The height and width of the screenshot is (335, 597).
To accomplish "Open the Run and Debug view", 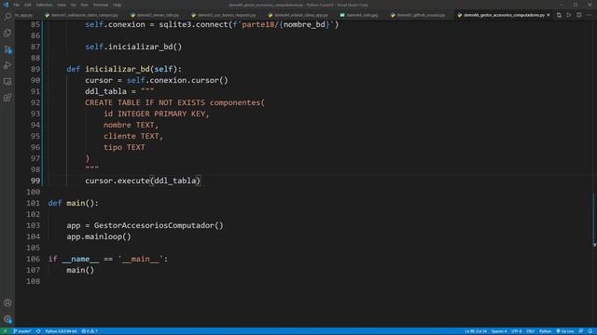I will coord(7,65).
